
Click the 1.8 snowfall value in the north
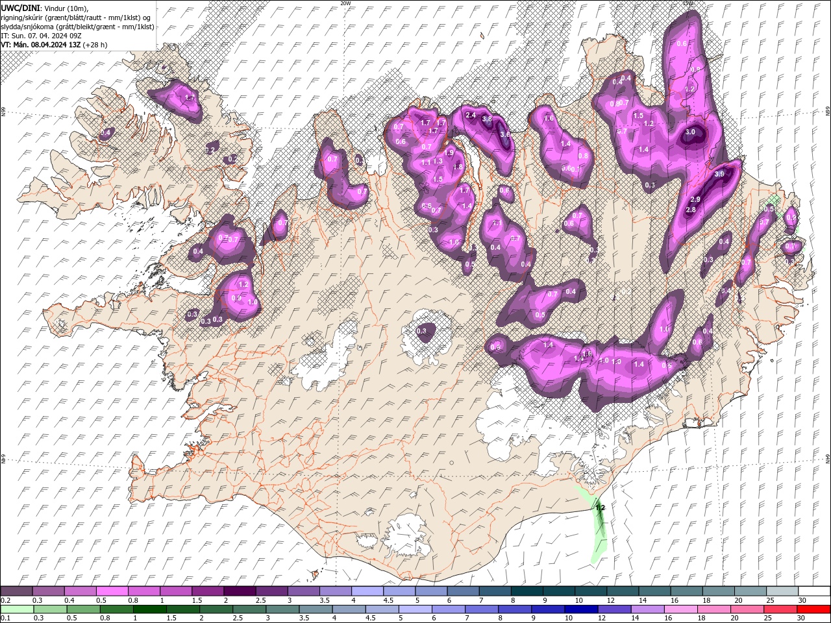tap(458, 167)
